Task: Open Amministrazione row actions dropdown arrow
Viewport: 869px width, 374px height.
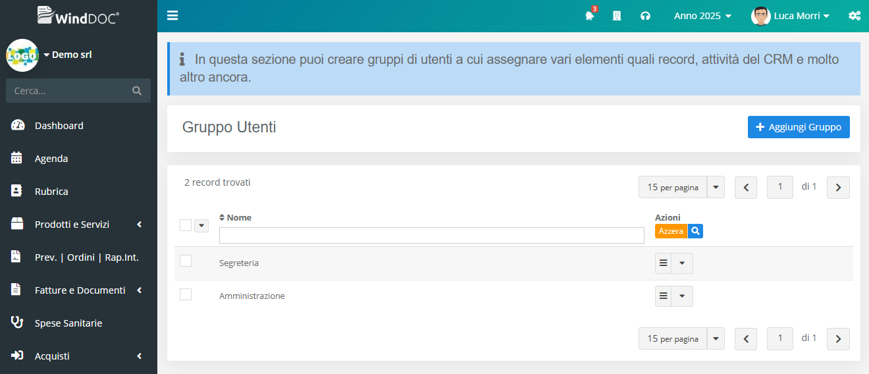Action: coord(682,296)
